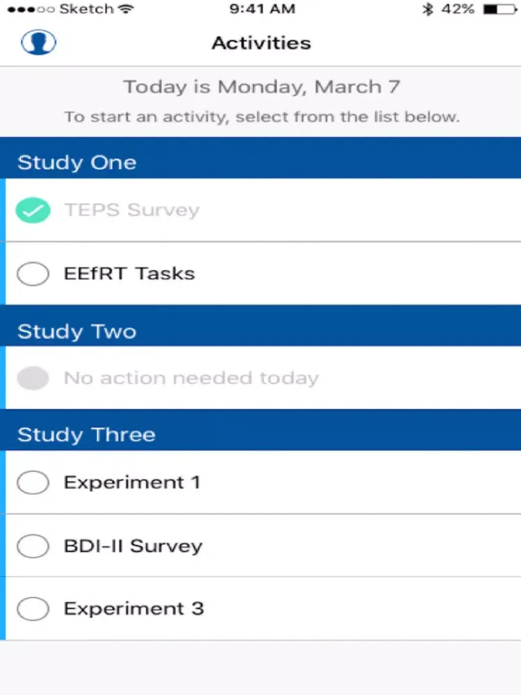The width and height of the screenshot is (521, 695).
Task: Tap the Wi-Fi signal icon
Action: 126,8
